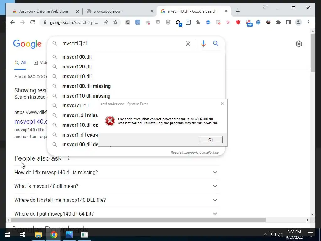This screenshot has width=321, height=241.
Task: Click the horizontal scrollbar thumb
Action: (138, 220)
